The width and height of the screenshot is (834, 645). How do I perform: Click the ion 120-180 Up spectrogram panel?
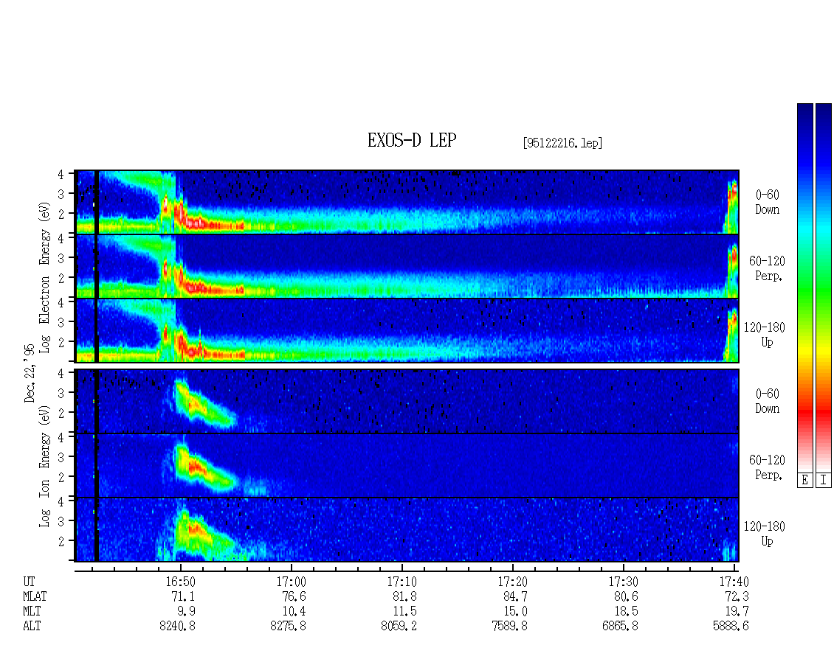(407, 530)
